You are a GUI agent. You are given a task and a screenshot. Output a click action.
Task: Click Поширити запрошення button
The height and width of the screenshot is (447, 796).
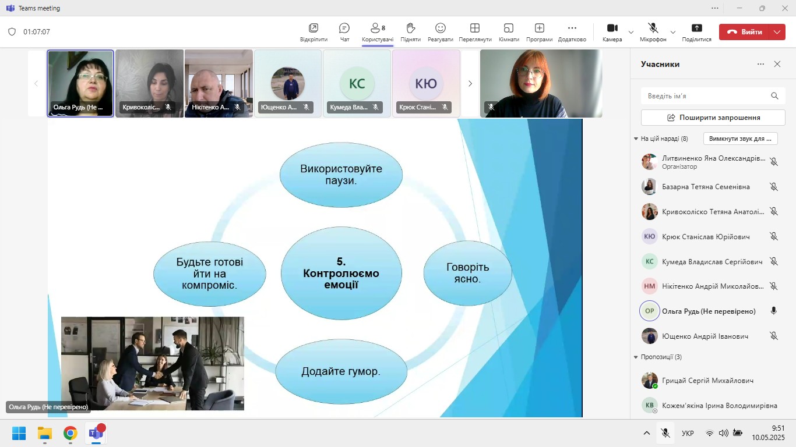click(713, 118)
